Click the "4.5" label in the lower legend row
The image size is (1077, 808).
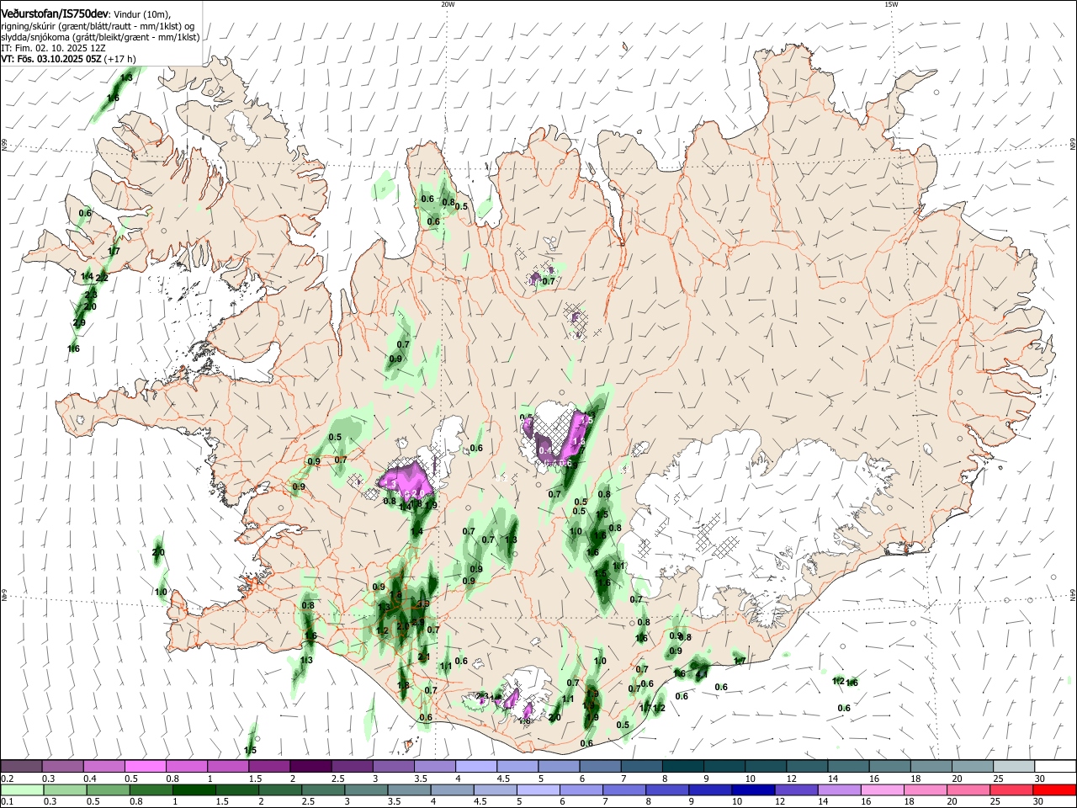click(480, 802)
